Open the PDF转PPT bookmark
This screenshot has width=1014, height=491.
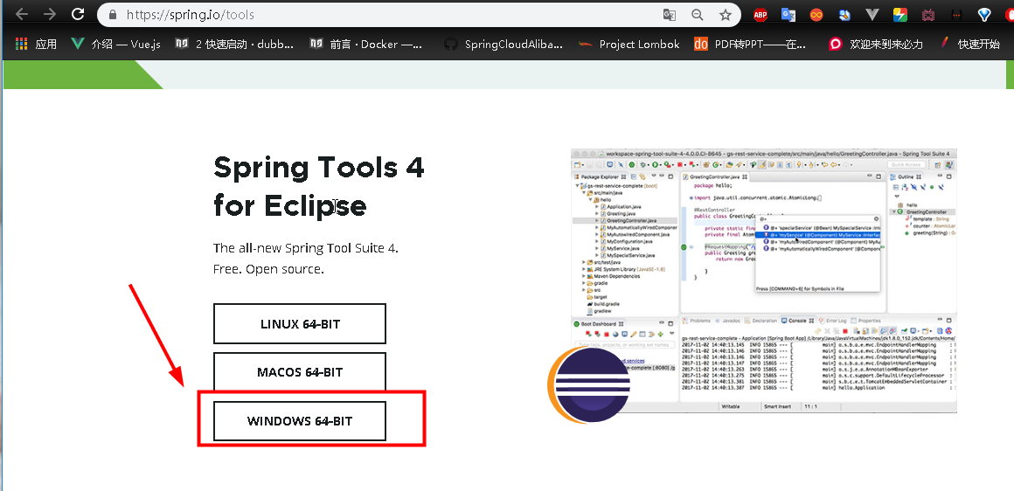coord(750,44)
